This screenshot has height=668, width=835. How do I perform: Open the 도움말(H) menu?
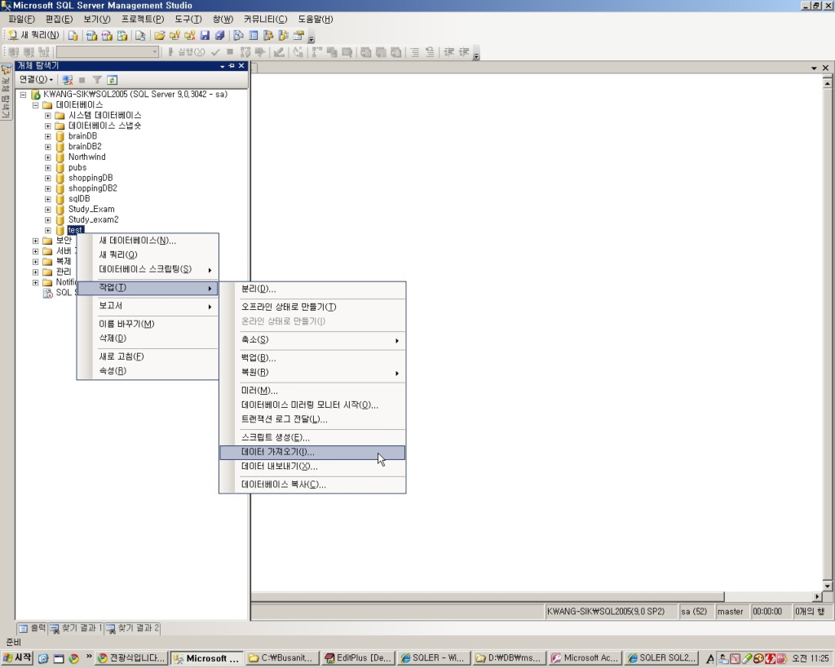point(316,20)
